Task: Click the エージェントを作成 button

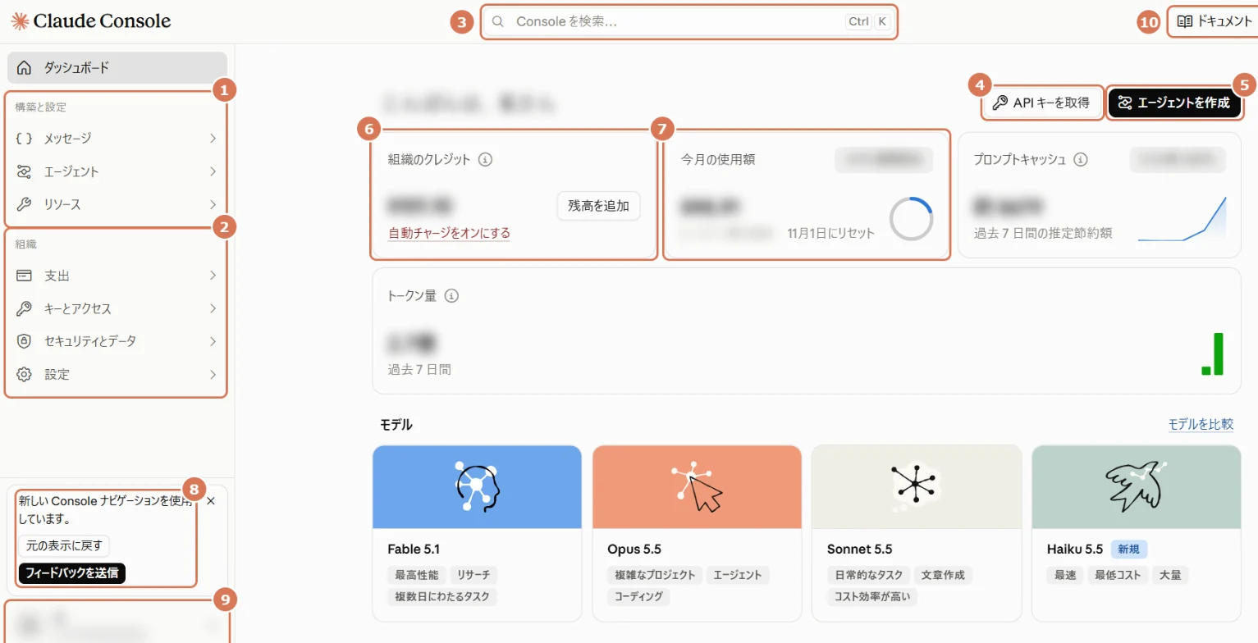Action: [1173, 103]
